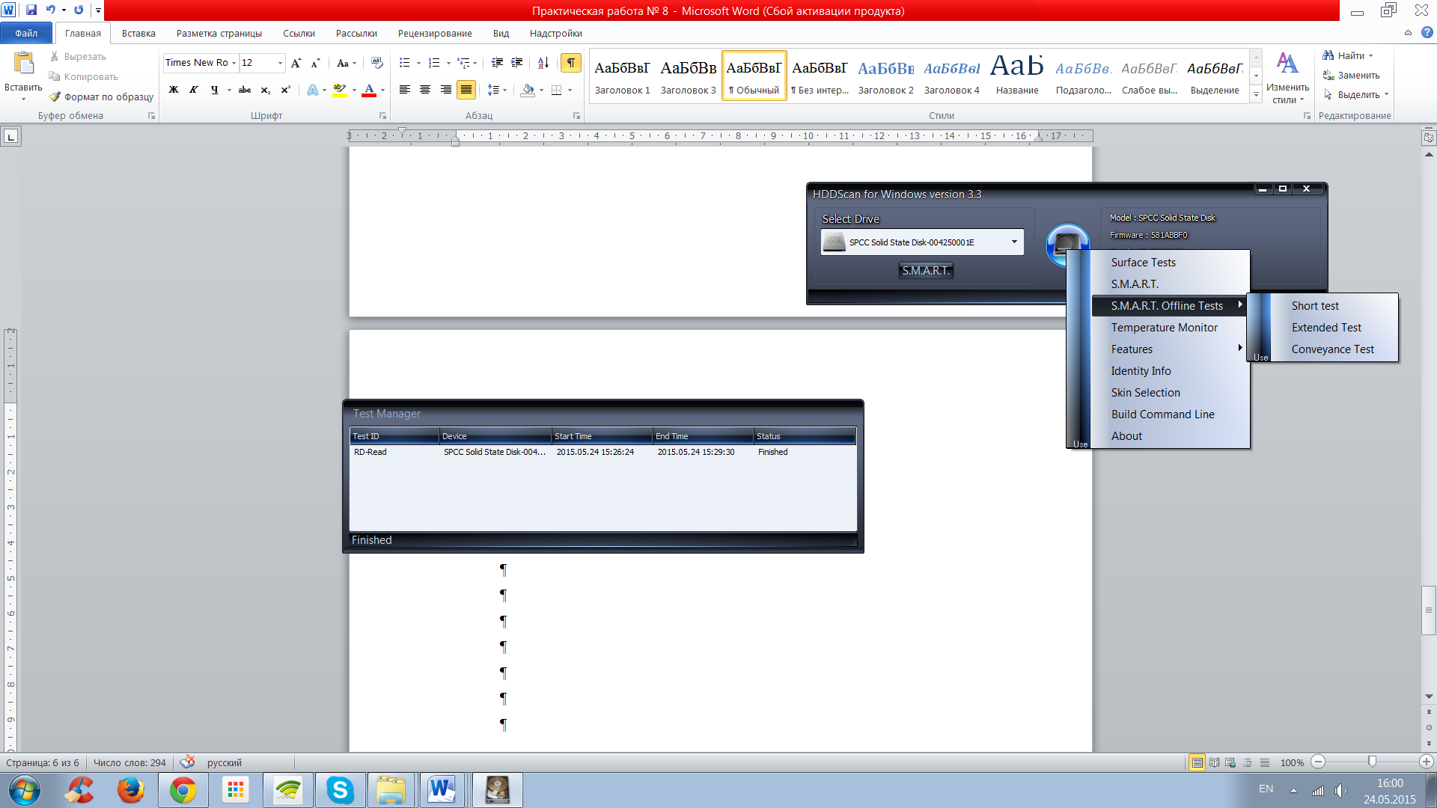Toggle Underline formatting button

click(215, 90)
